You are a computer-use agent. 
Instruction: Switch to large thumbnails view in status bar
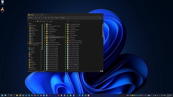pyautogui.click(x=102, y=71)
